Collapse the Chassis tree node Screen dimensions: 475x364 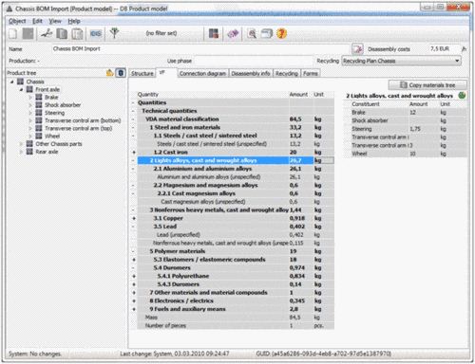[x=12, y=82]
